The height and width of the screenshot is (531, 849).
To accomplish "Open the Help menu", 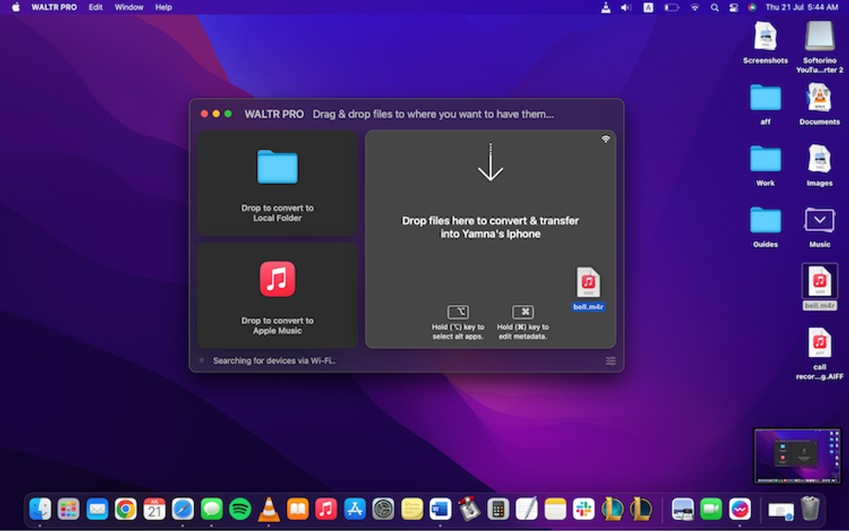I will pyautogui.click(x=163, y=7).
